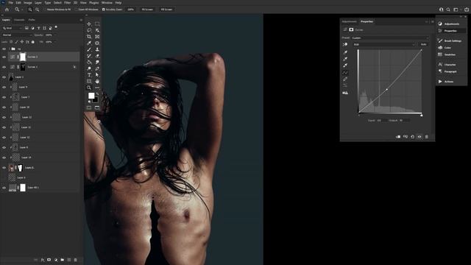This screenshot has width=471, height=265.
Task: Click the Curves on-image adjustment tool
Action: (345, 44)
